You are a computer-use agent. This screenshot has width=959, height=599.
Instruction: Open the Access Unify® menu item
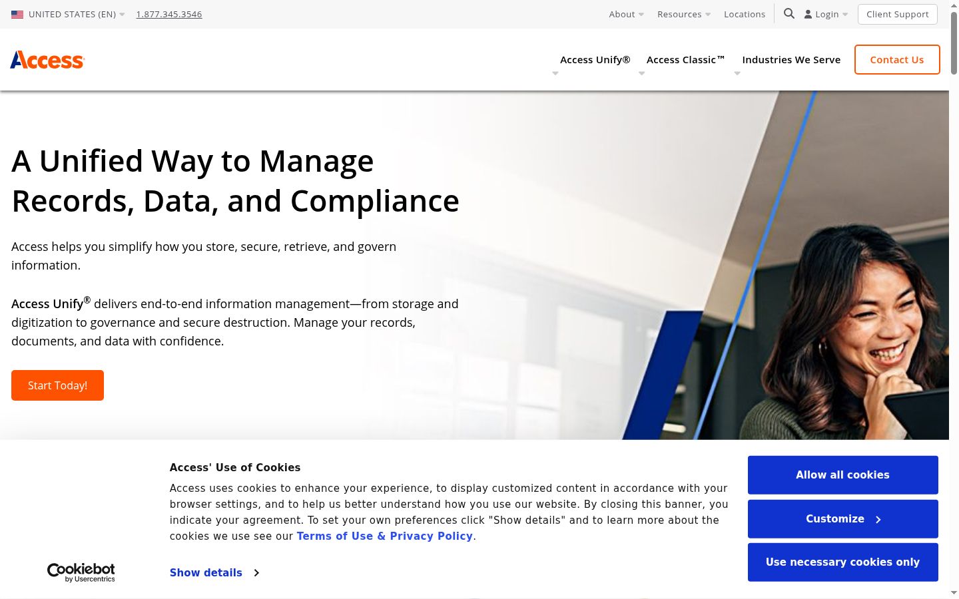coord(595,60)
